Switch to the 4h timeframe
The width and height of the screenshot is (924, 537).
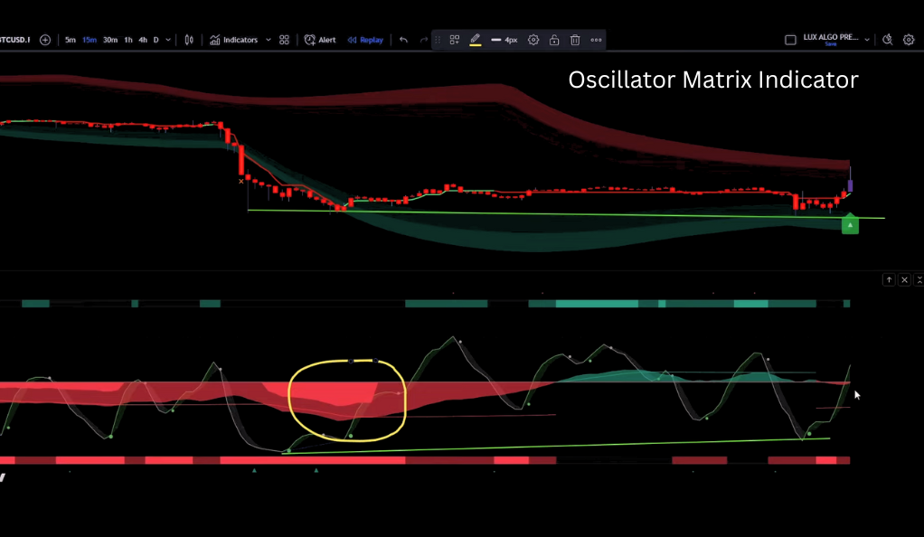(143, 40)
